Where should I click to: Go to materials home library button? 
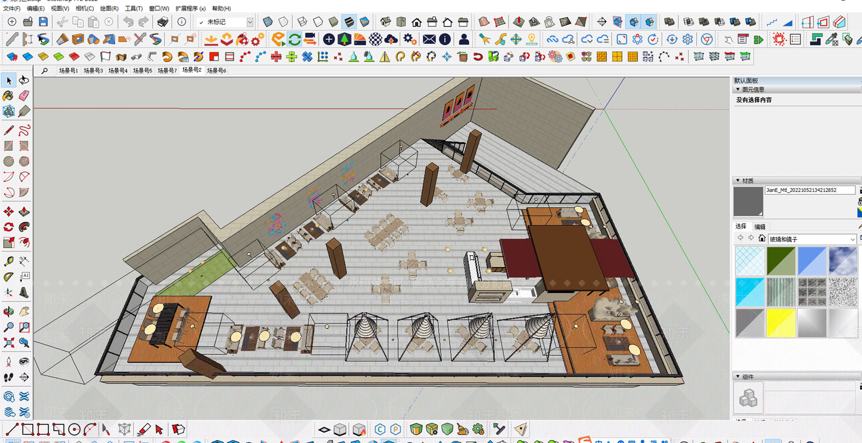pyautogui.click(x=762, y=238)
